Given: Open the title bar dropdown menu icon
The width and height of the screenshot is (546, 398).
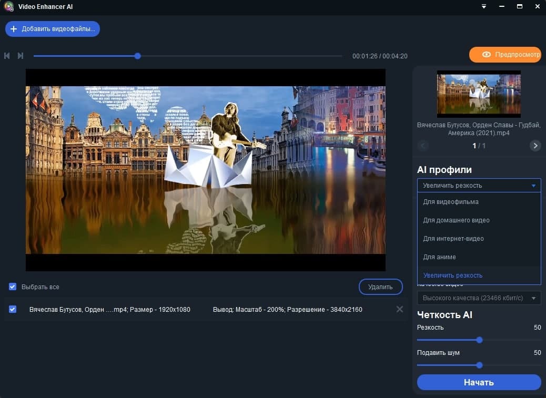Looking at the screenshot, I should point(484,6).
